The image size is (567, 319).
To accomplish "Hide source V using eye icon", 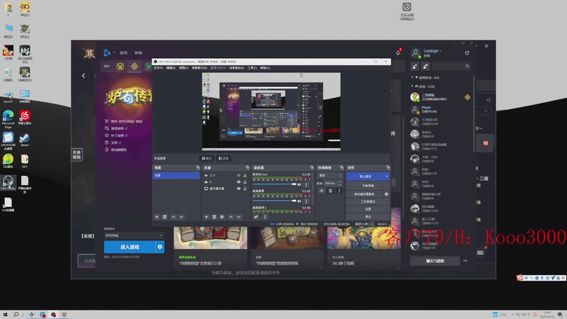I will (239, 182).
